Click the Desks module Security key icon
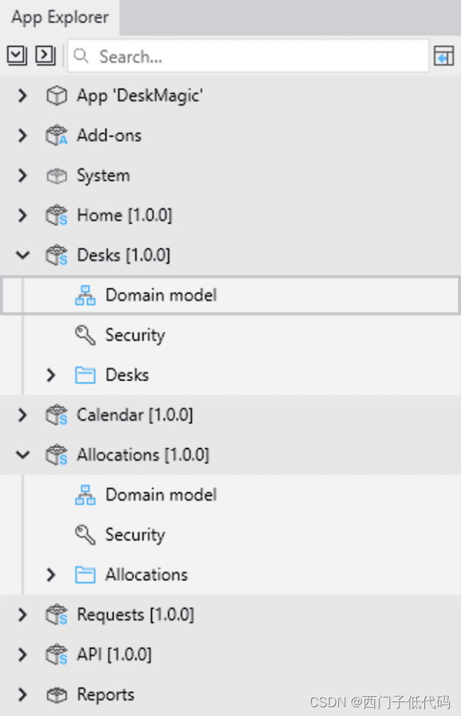 pyautogui.click(x=85, y=336)
